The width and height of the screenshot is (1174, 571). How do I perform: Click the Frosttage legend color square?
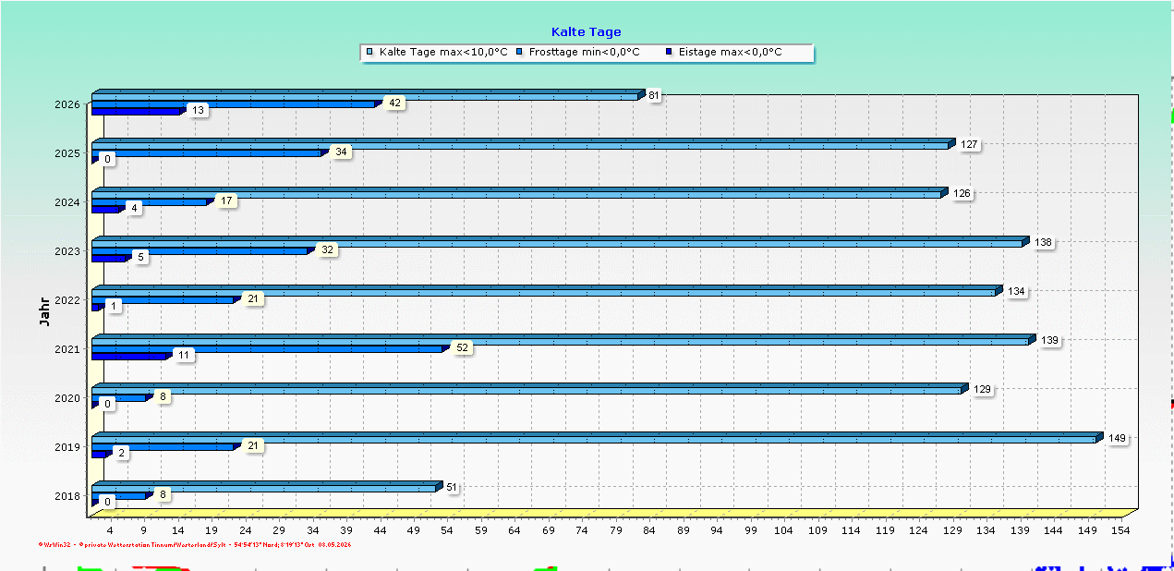520,53
